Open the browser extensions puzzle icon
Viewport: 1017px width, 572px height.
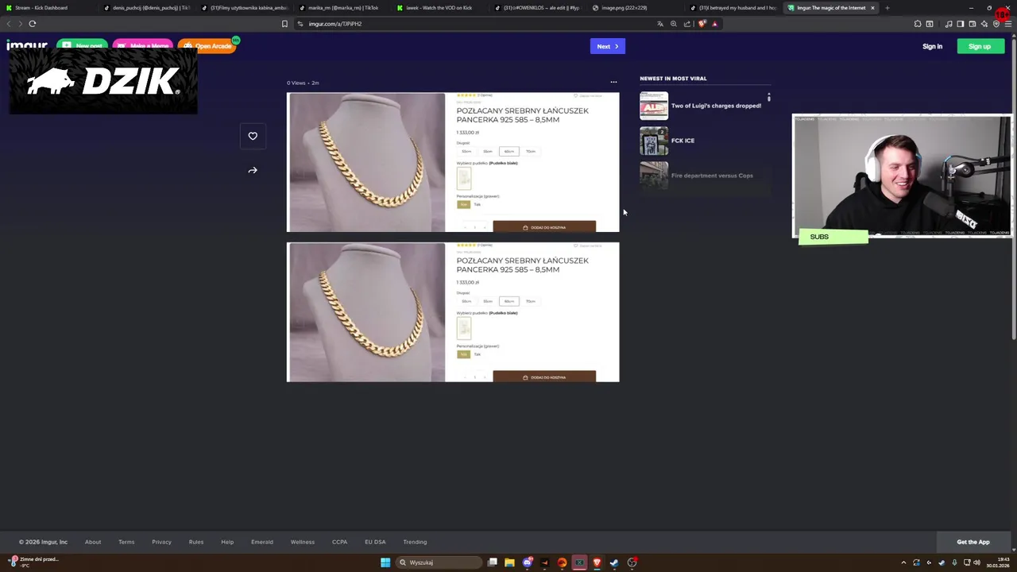(918, 24)
